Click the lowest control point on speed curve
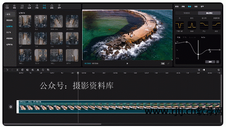Screen dimensions: 226x127 pos(198,54)
